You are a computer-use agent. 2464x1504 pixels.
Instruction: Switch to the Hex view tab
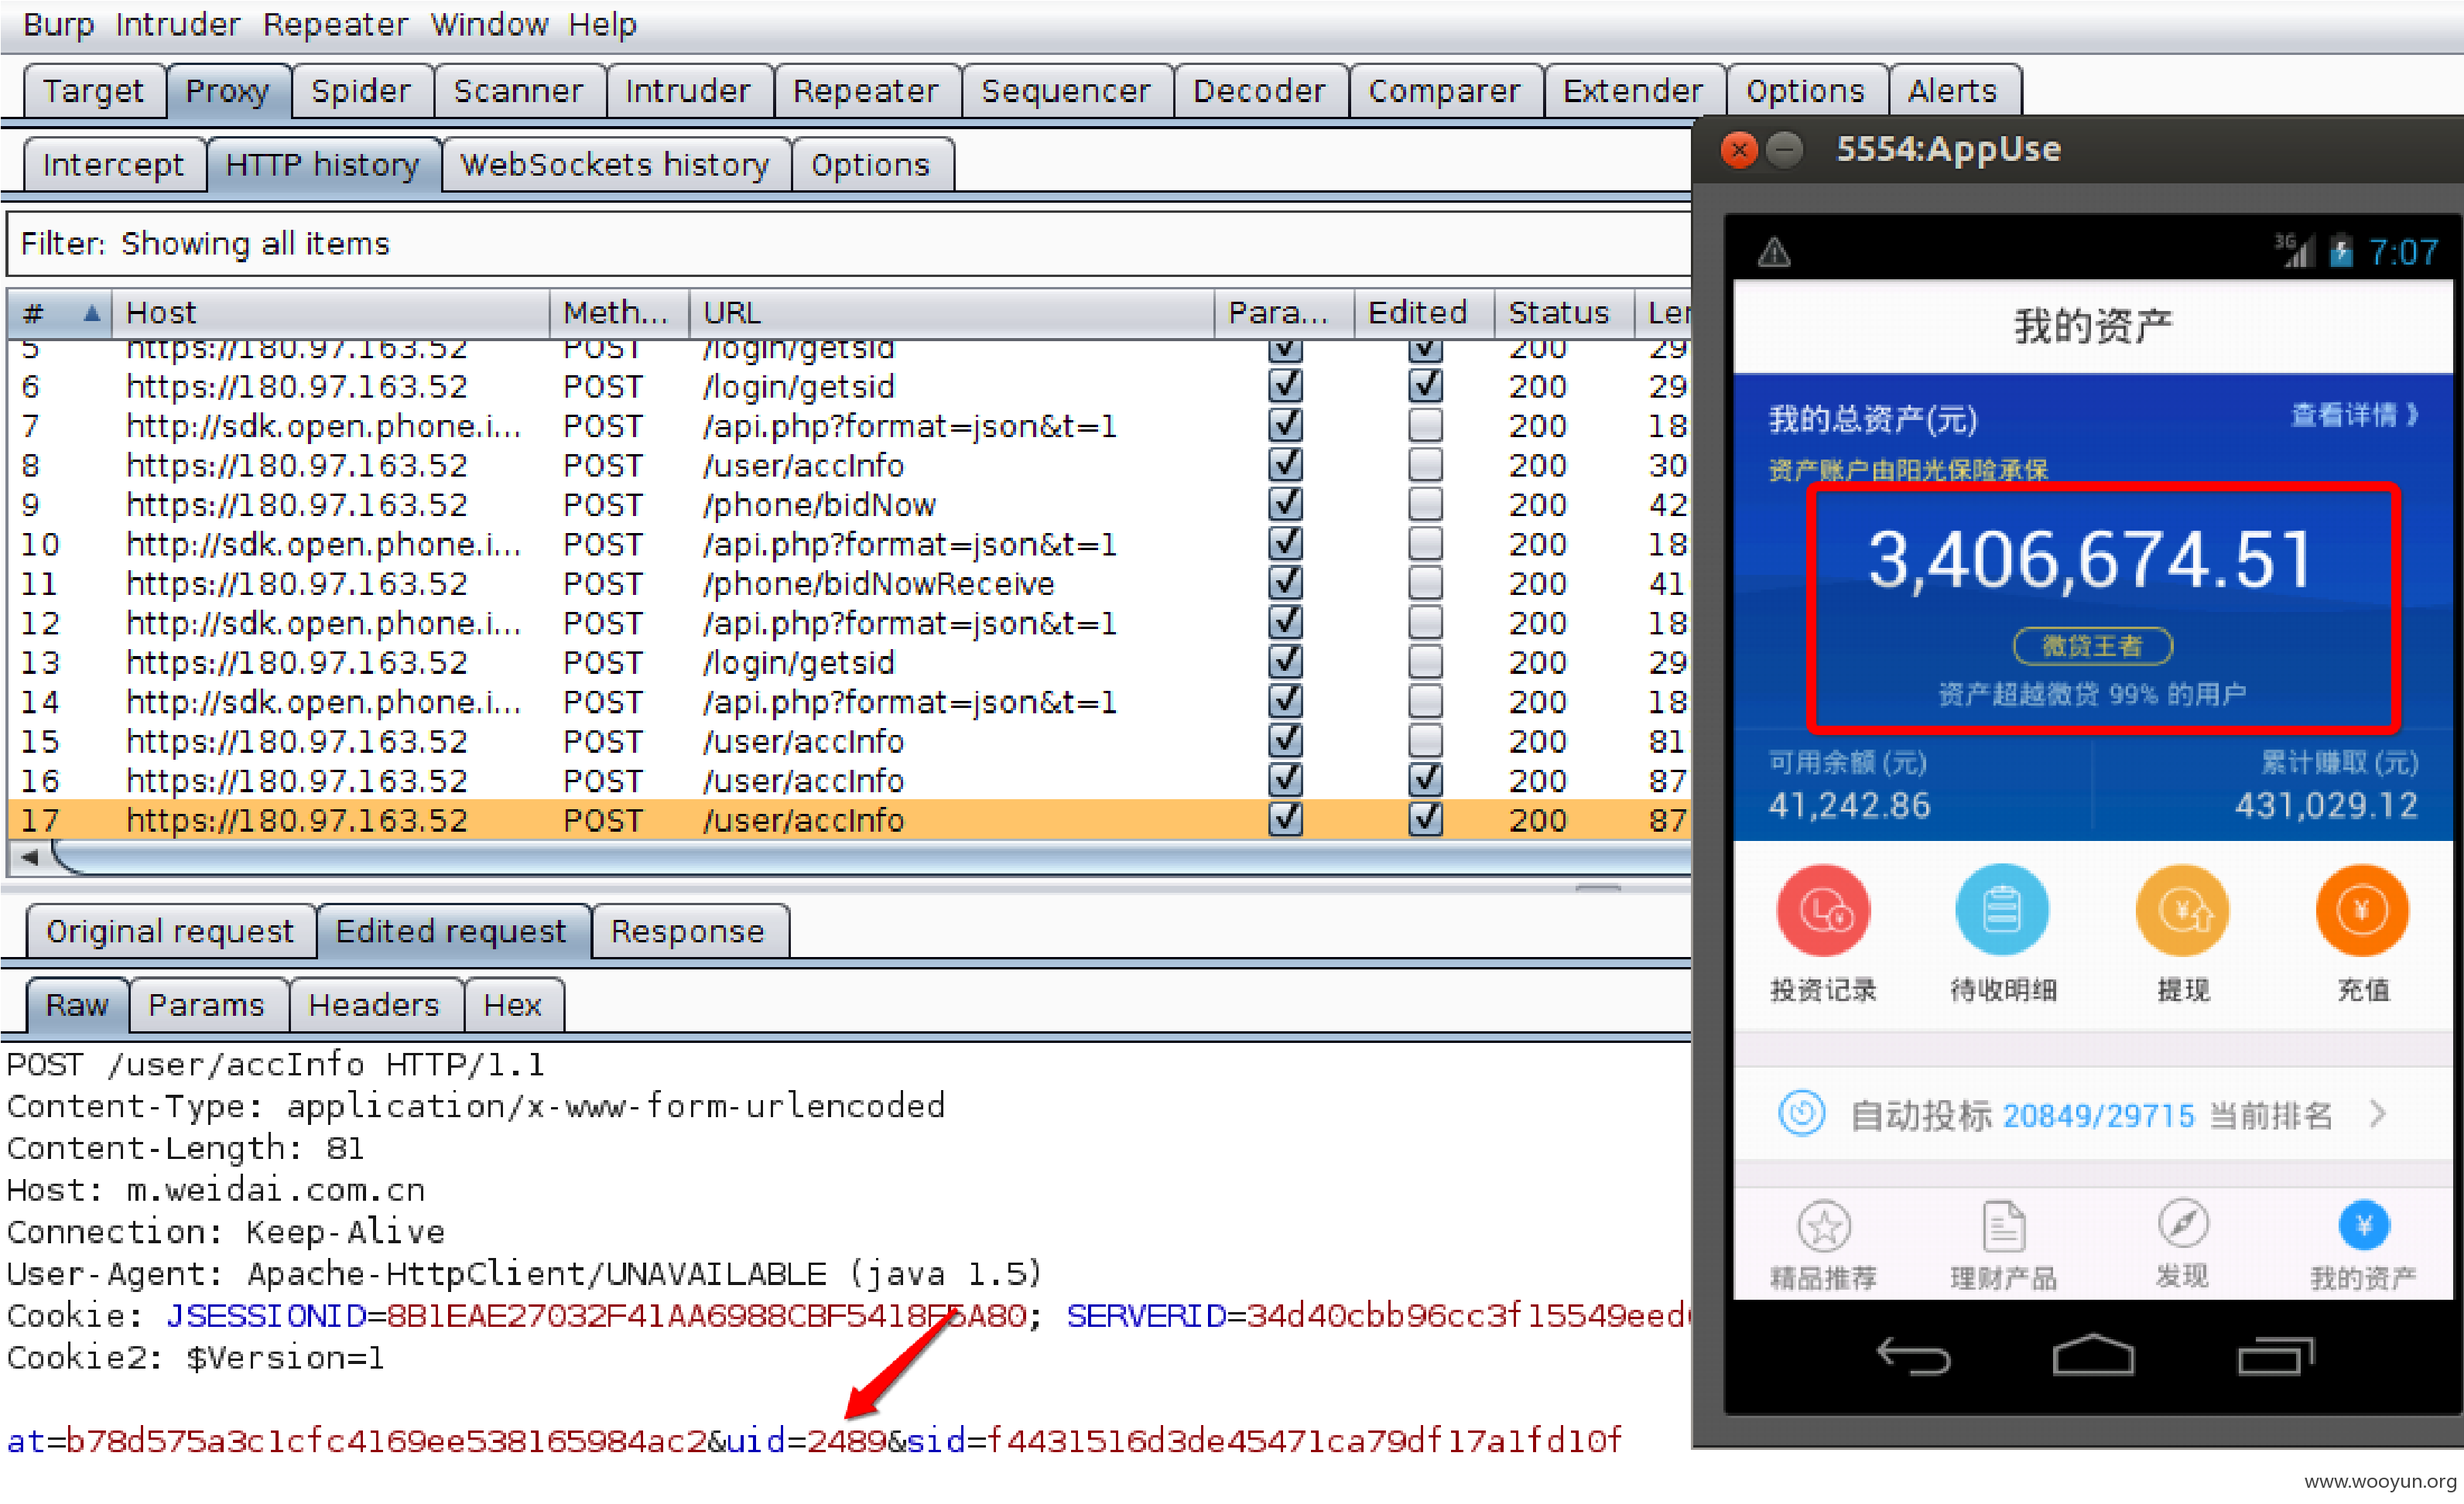click(x=513, y=1004)
